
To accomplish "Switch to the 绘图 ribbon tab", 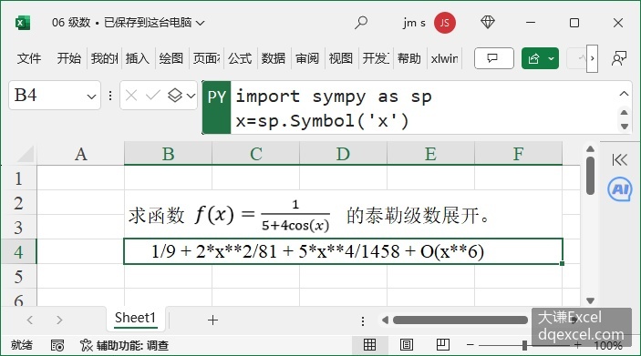I will click(171, 58).
